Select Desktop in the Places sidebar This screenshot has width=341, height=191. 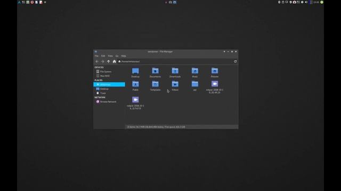click(109, 89)
